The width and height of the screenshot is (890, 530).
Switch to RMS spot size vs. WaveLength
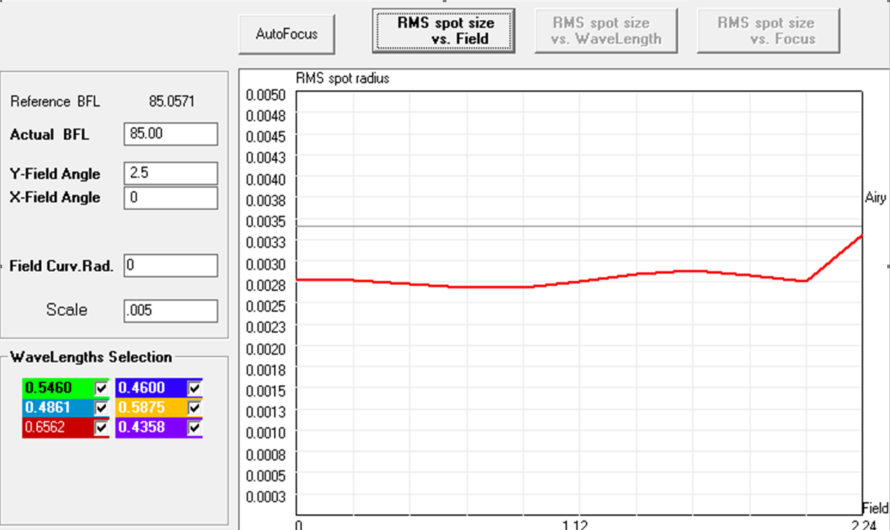pyautogui.click(x=605, y=31)
